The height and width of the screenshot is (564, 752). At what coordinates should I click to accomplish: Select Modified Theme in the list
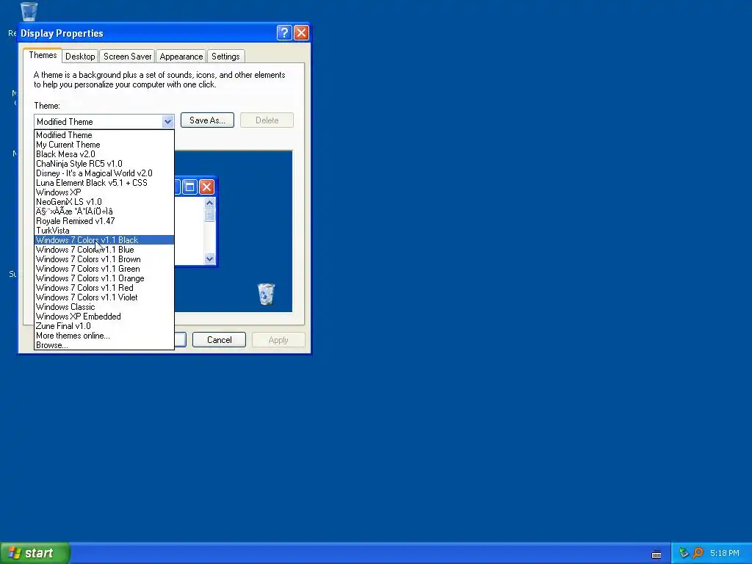click(x=104, y=135)
